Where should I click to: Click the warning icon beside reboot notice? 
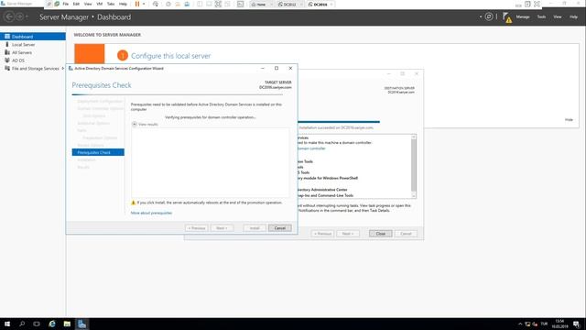coord(133,203)
